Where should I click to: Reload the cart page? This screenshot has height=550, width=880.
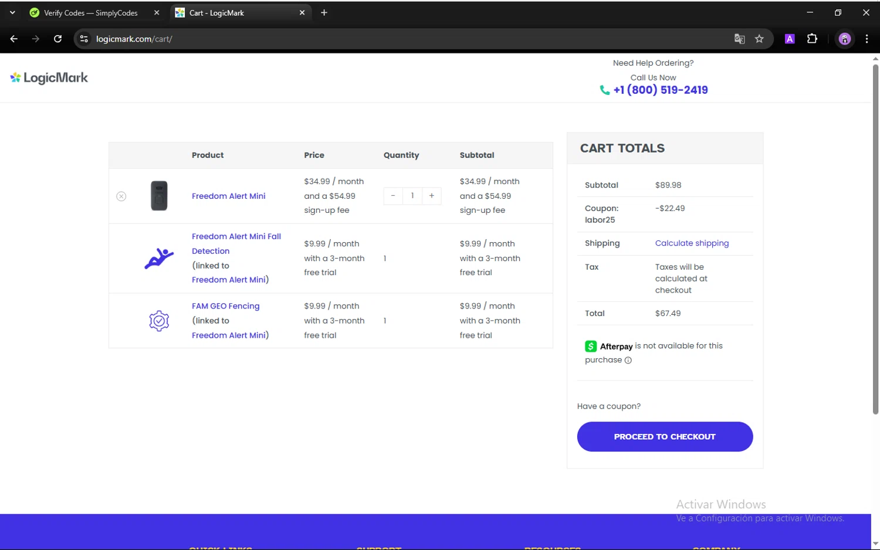[57, 39]
